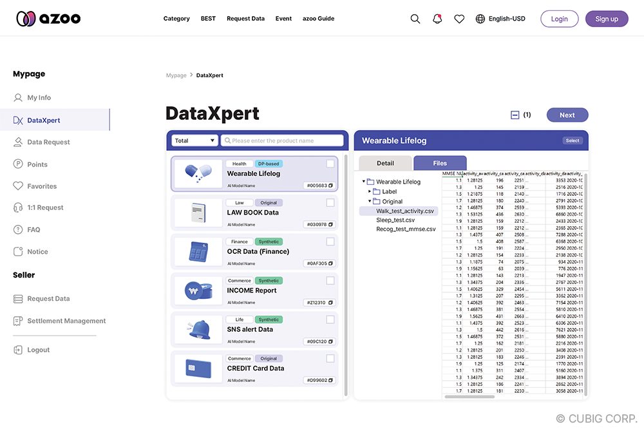Copy the #D99602 code icon

[x=330, y=380]
